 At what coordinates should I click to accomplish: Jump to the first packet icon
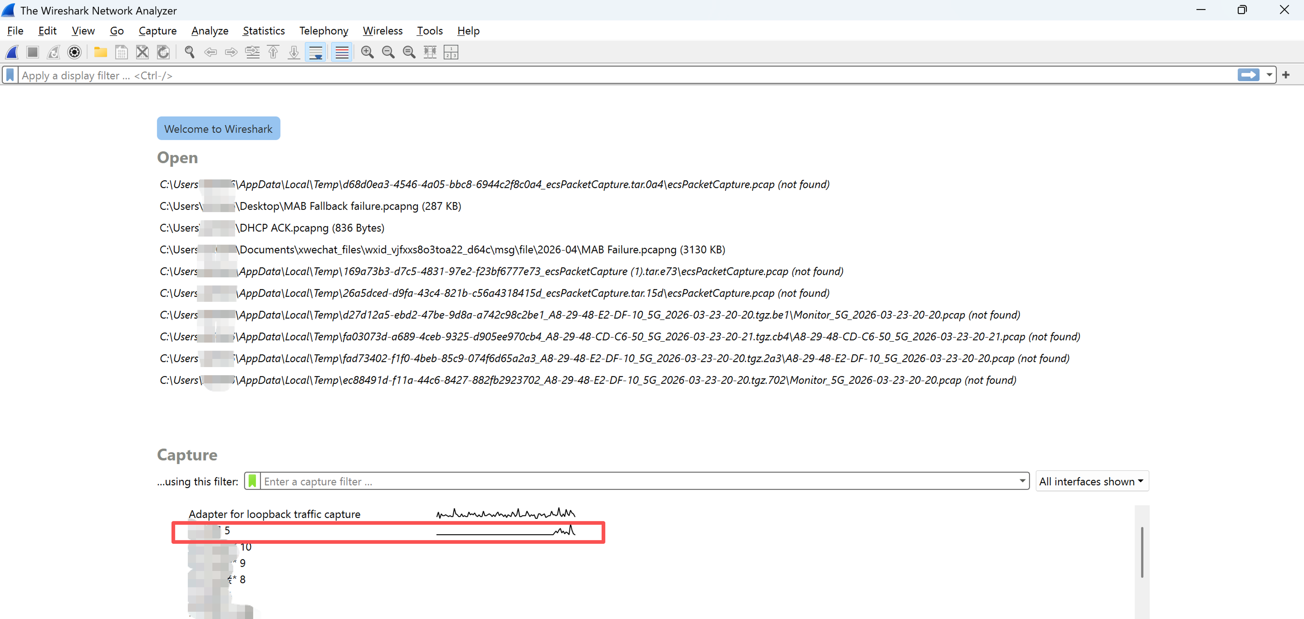[x=273, y=52]
